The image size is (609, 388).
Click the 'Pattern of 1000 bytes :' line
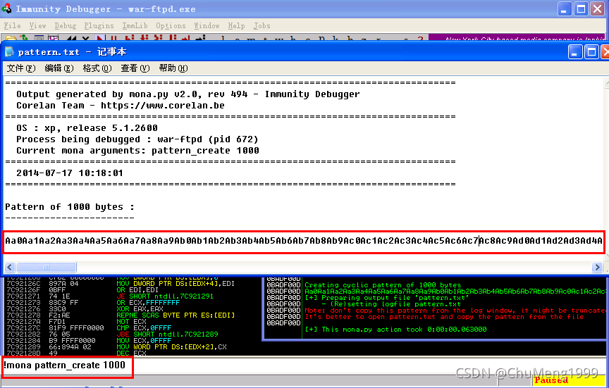pyautogui.click(x=70, y=207)
